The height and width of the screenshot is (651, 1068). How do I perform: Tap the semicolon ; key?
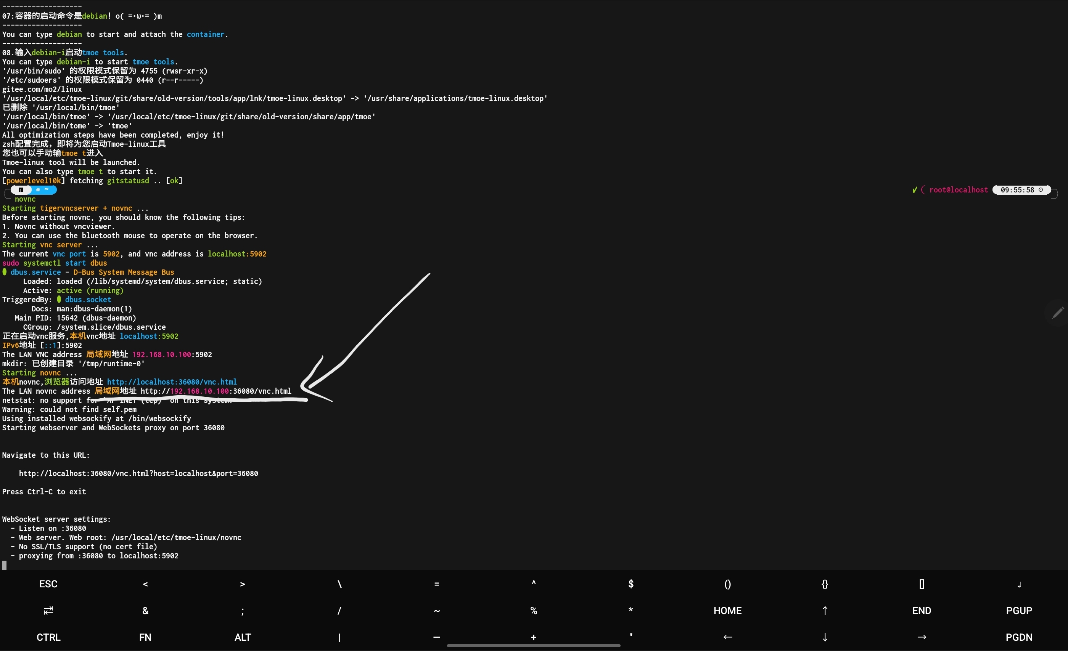pos(243,611)
